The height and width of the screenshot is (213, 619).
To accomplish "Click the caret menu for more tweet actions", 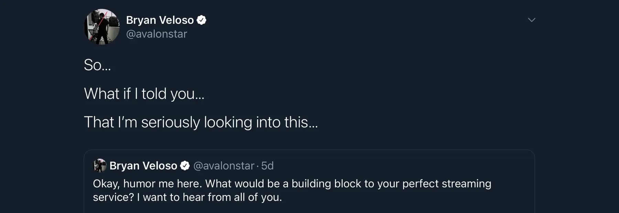I will click(531, 20).
